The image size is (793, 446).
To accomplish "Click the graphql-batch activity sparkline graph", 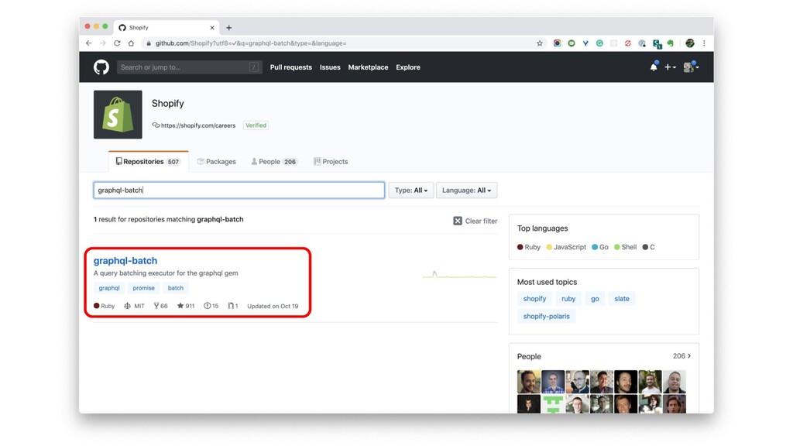I will click(x=460, y=275).
